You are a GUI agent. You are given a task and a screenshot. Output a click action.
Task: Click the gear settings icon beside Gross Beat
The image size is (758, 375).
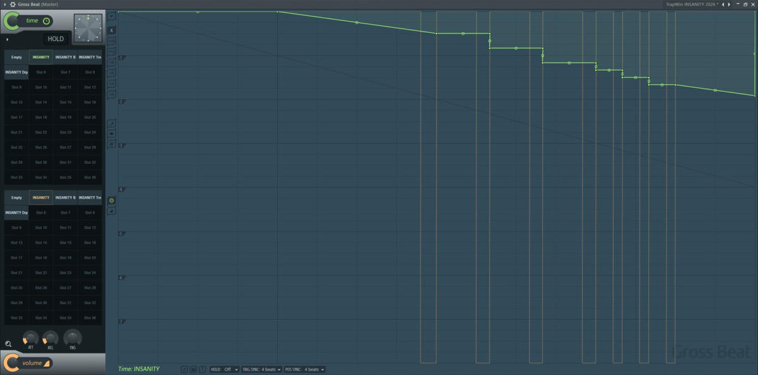coord(13,4)
